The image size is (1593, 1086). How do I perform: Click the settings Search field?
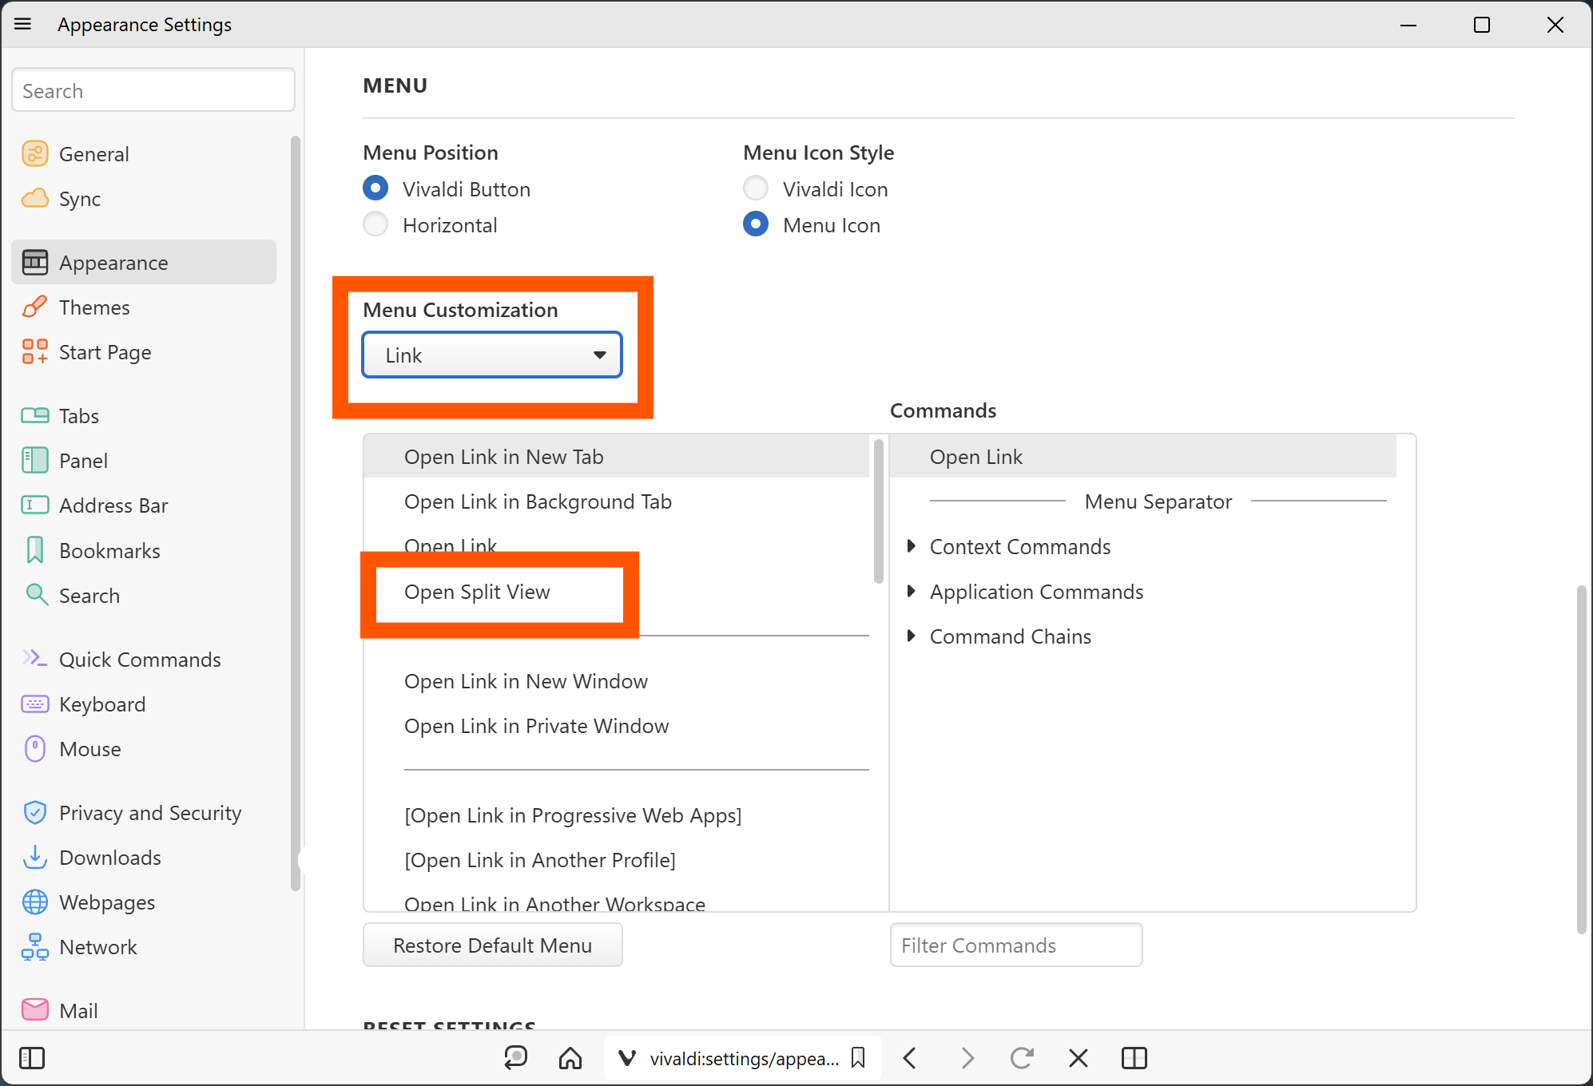pos(153,90)
